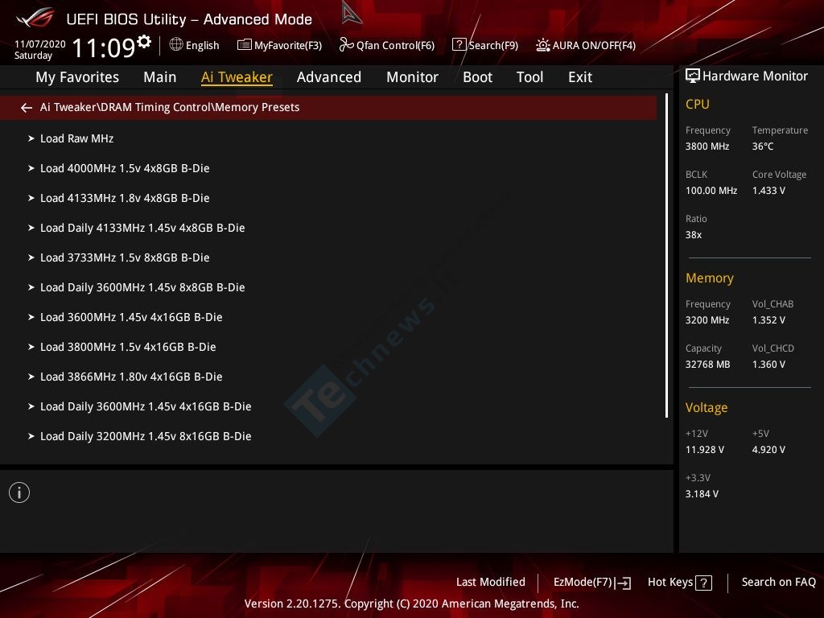
Task: Switch to EzMode(F7)
Action: [x=583, y=583]
